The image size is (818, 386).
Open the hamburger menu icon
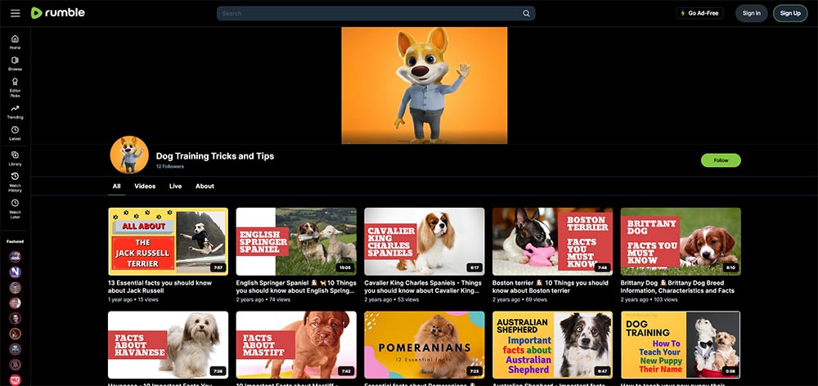tap(15, 13)
